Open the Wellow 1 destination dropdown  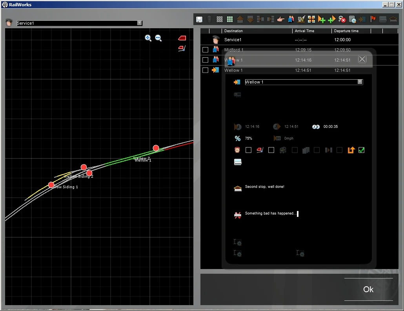click(x=360, y=82)
